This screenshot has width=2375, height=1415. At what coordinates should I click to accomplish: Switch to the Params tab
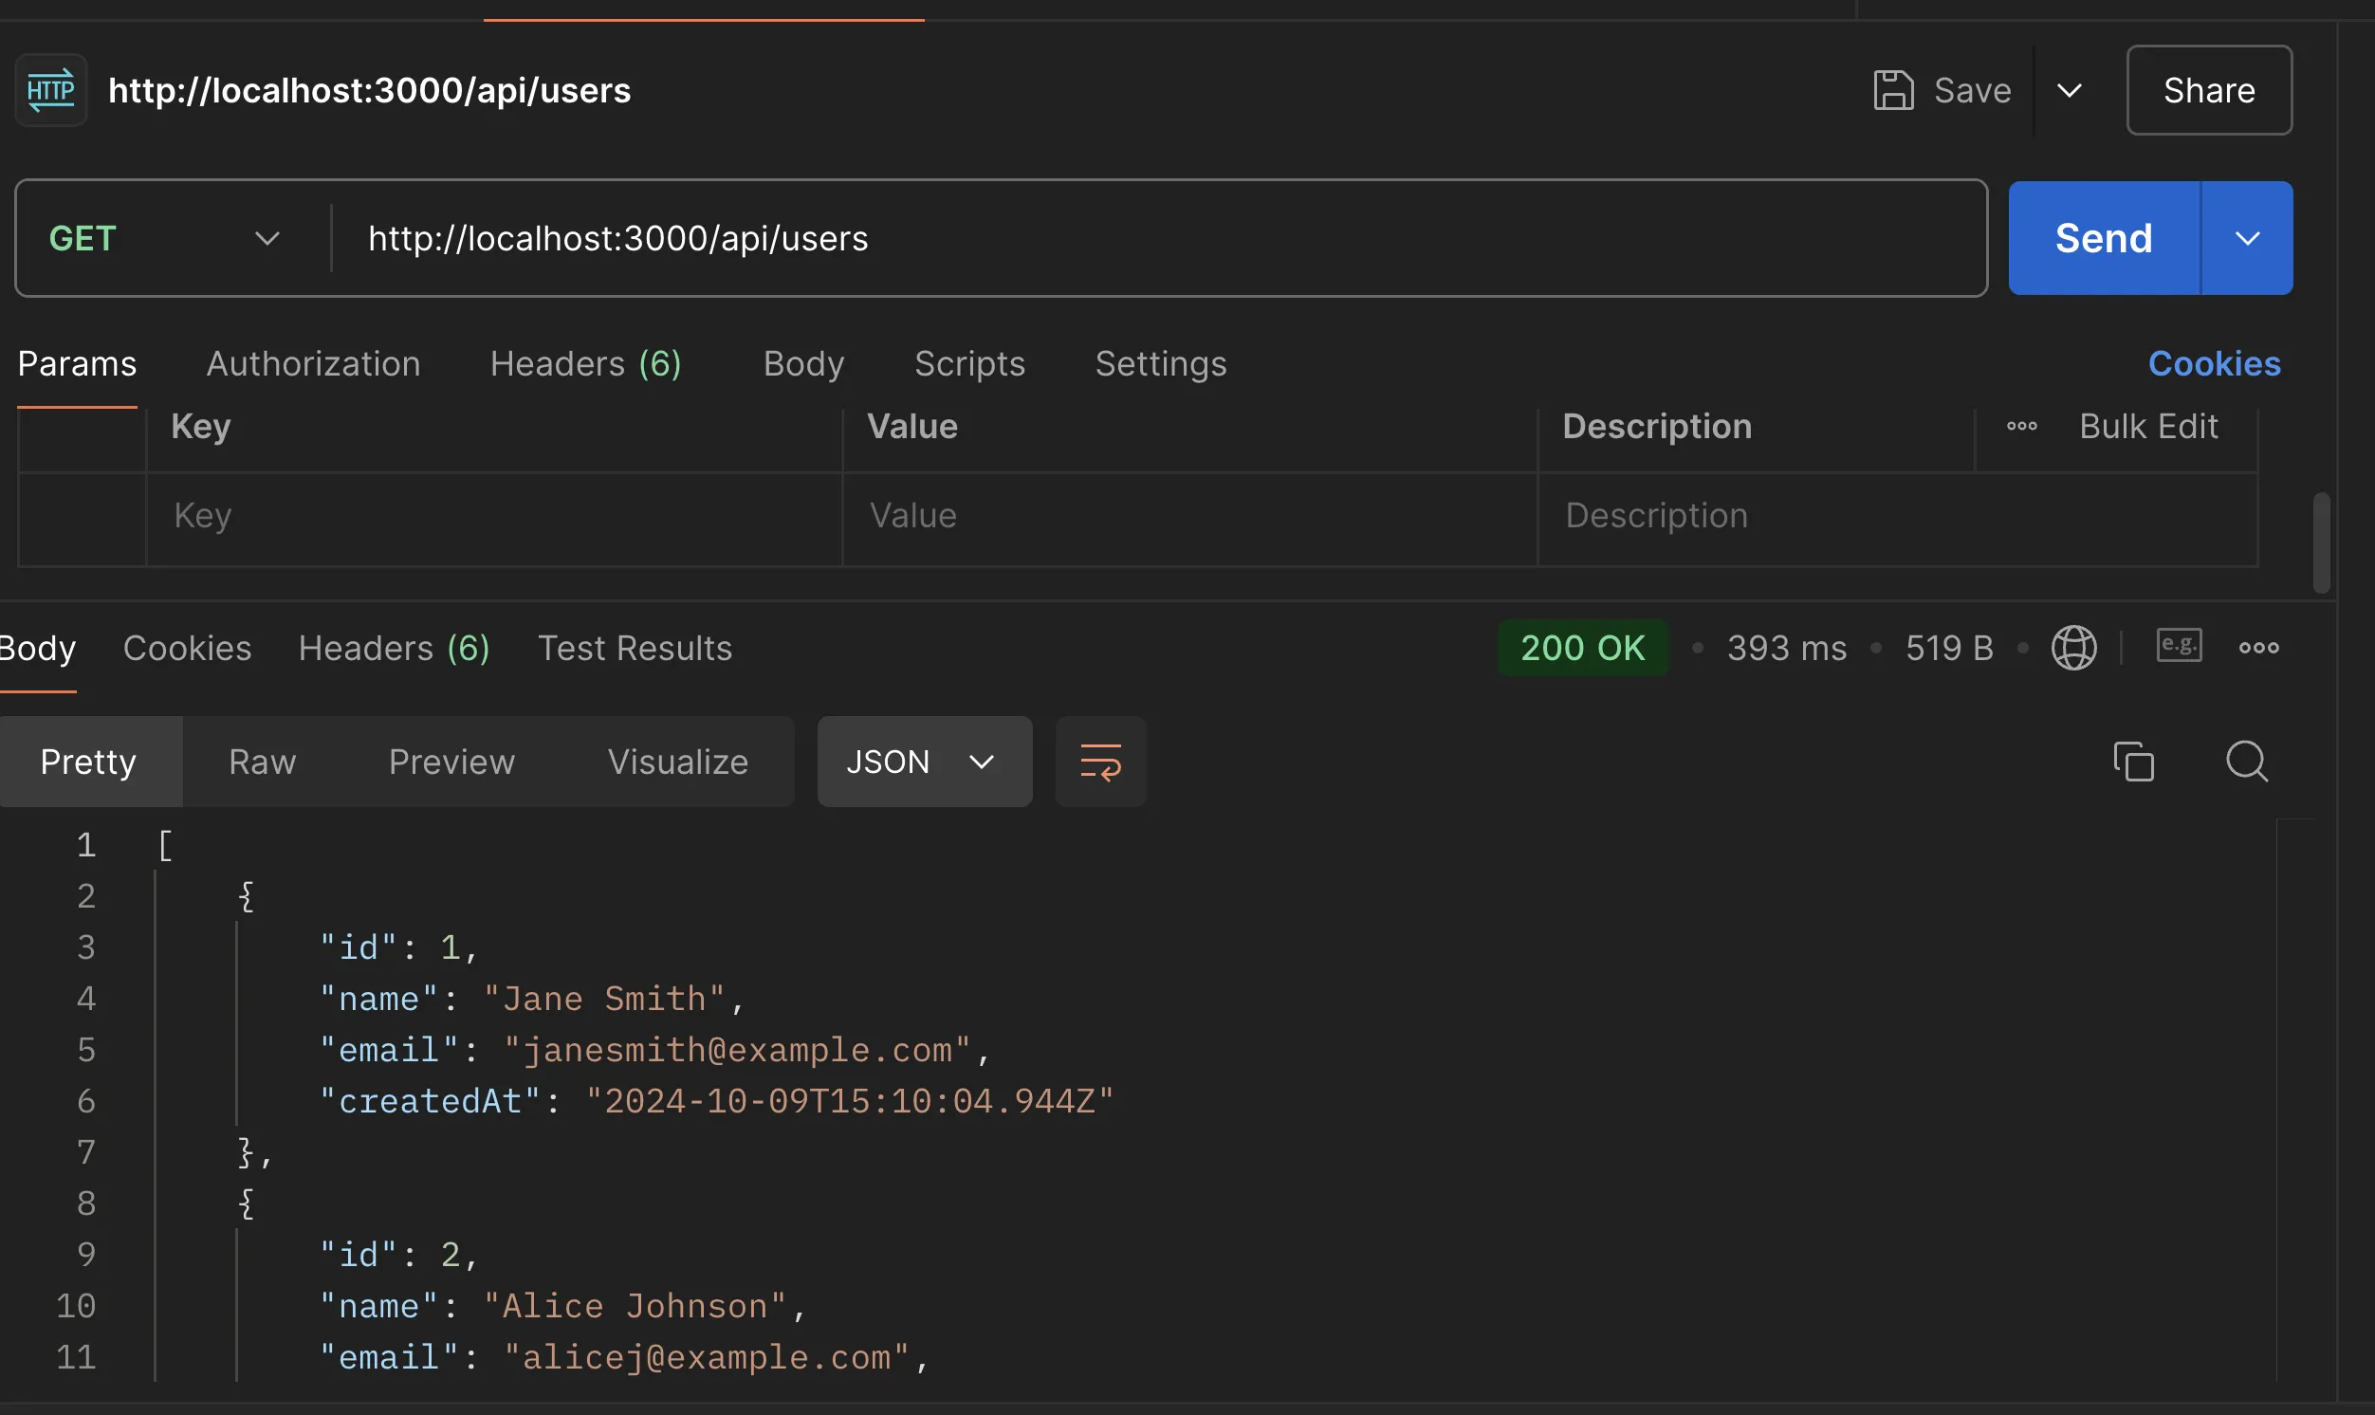click(x=77, y=364)
